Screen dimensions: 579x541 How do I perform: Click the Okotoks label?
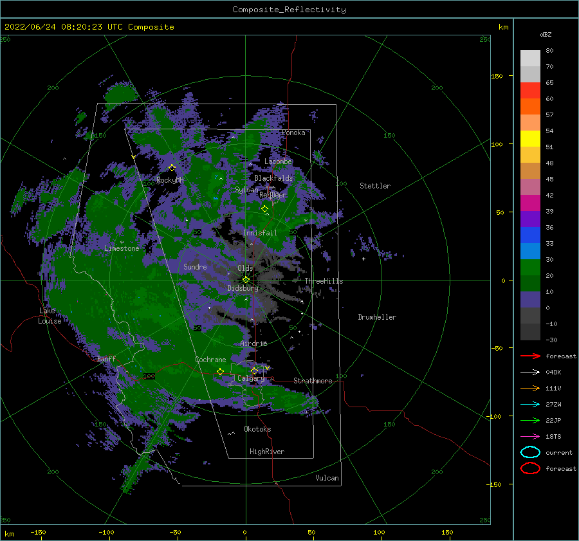(x=258, y=429)
